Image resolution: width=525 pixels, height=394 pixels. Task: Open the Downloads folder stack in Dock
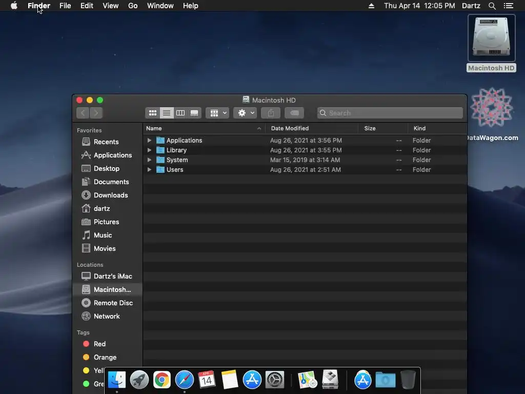[386, 380]
